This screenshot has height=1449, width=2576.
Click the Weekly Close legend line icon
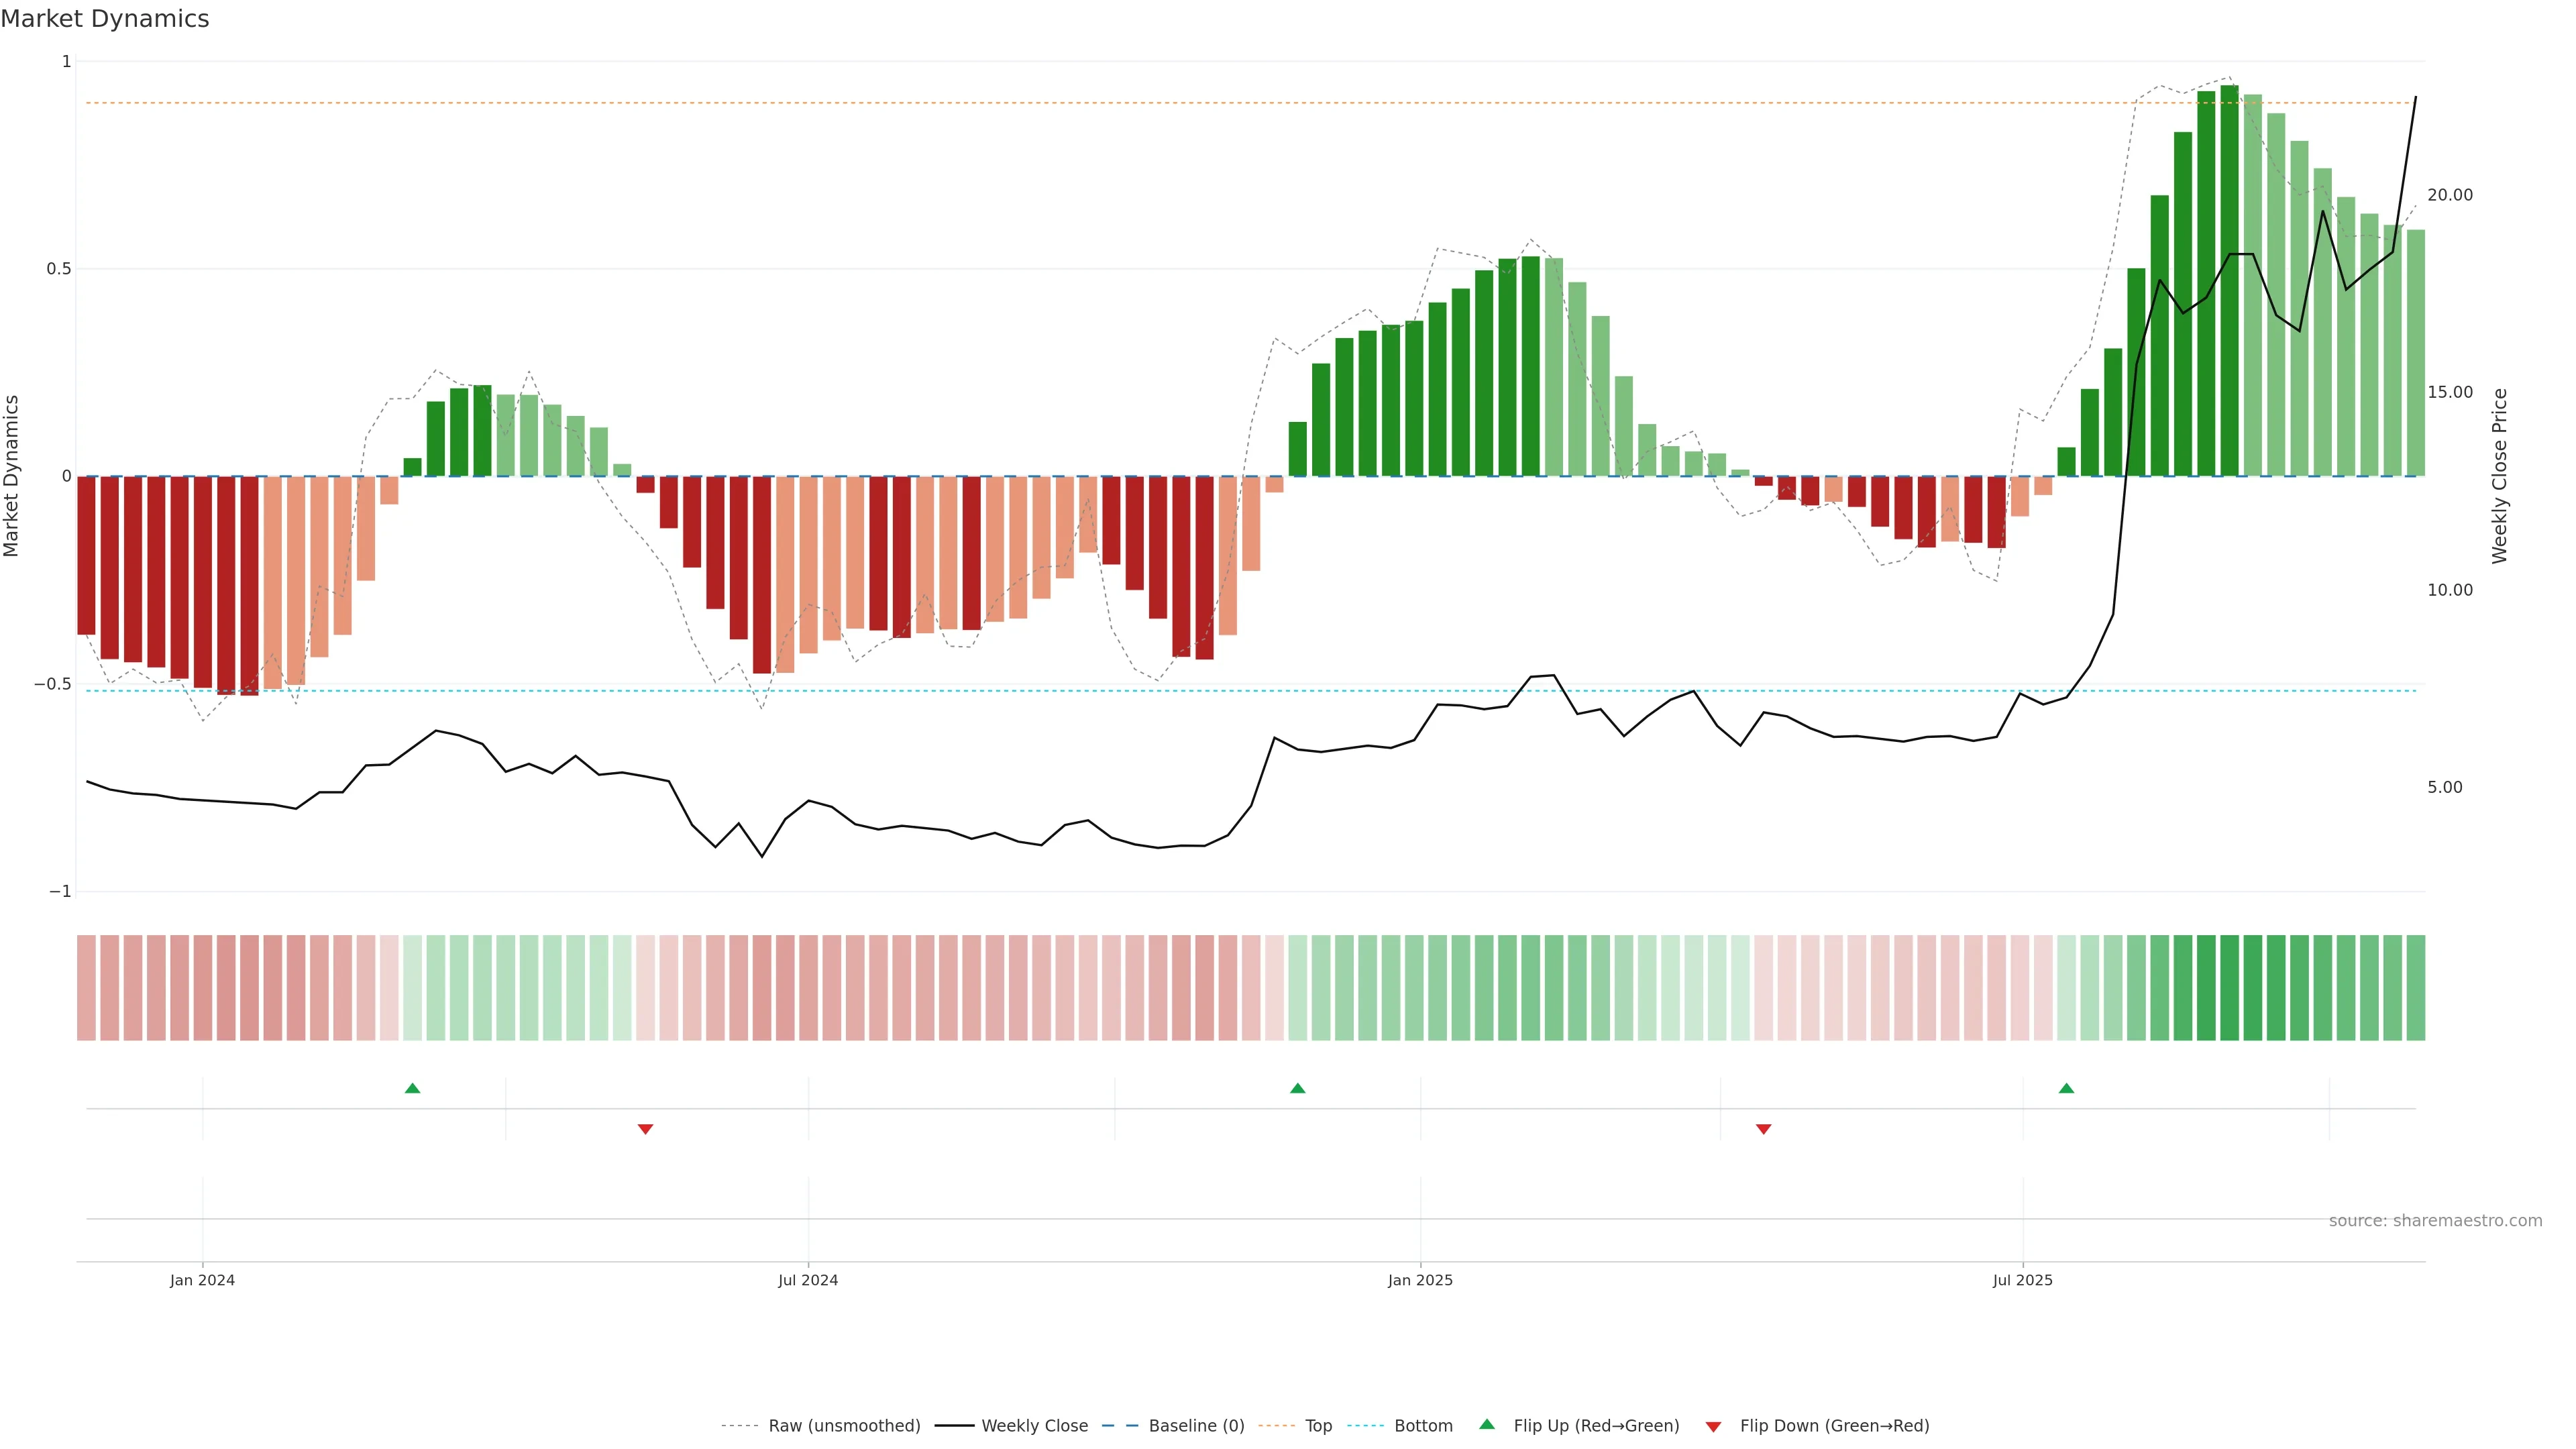click(x=954, y=1426)
